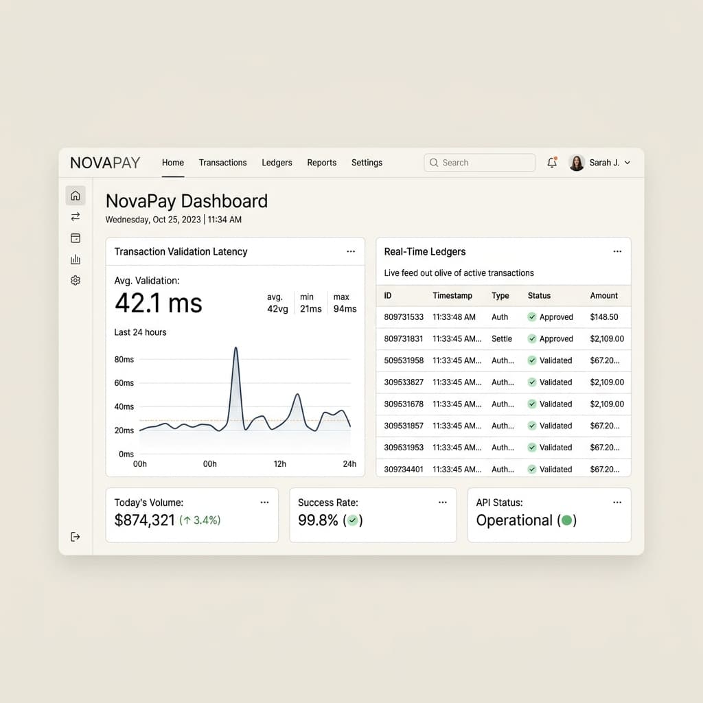Open the settings gear sidebar icon

point(76,280)
